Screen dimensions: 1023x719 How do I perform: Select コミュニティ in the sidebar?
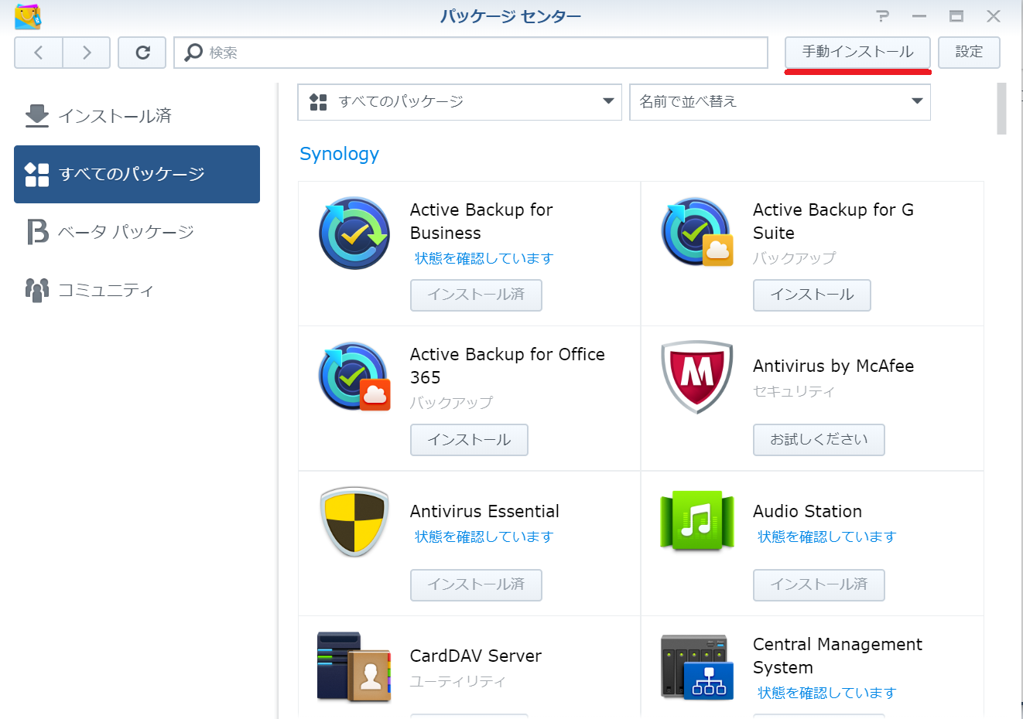(x=137, y=290)
